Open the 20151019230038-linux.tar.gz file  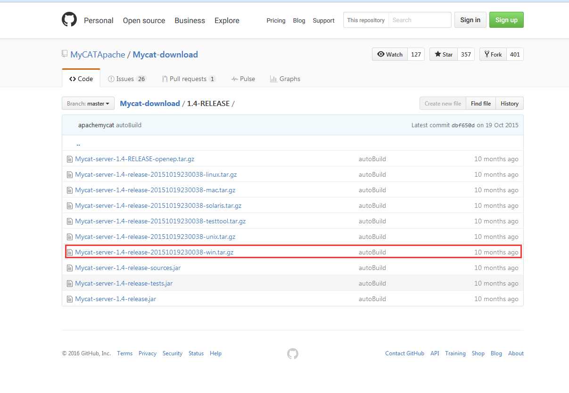(x=156, y=175)
